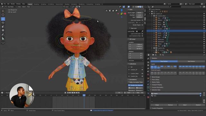
Task: Open the Render properties tab icon
Action: [148, 62]
